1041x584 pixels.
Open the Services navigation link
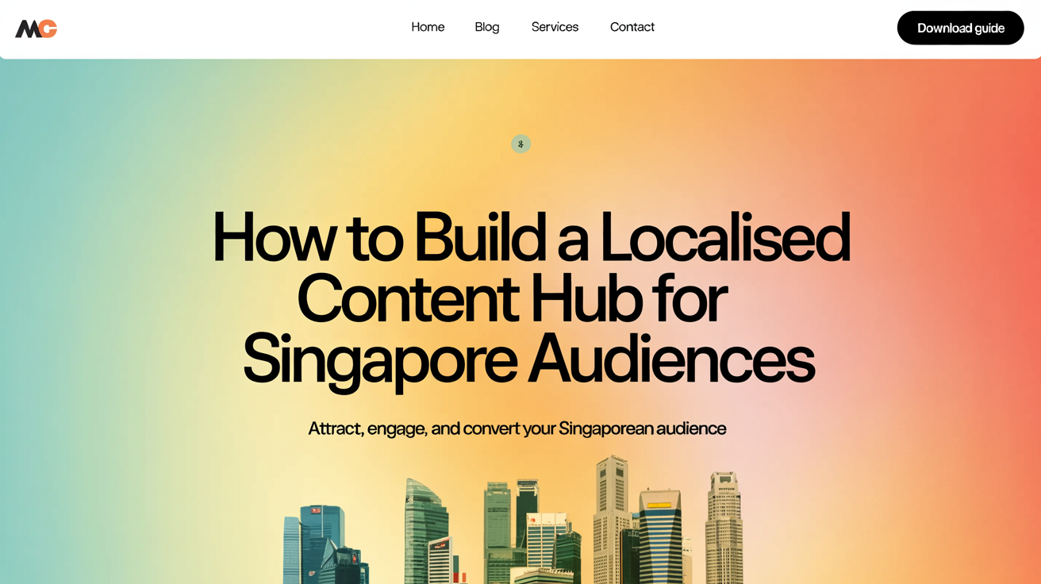(x=555, y=27)
